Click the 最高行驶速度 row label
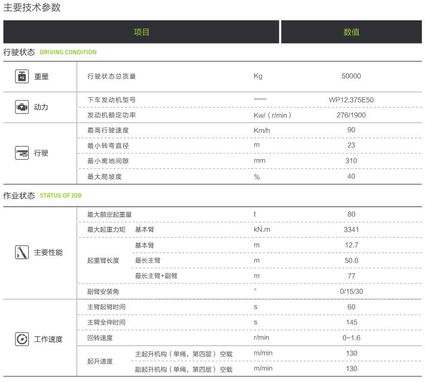The height and width of the screenshot is (383, 425). (108, 130)
